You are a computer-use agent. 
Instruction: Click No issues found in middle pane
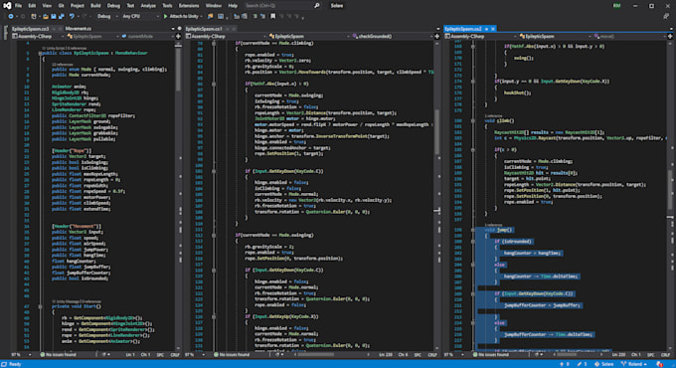pos(232,355)
